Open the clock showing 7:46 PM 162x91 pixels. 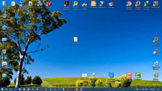(x=152, y=89)
